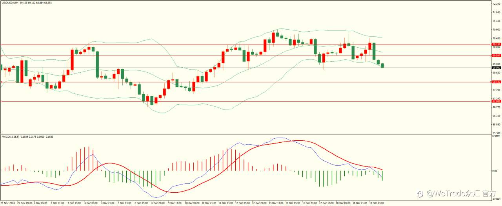The width and height of the screenshot is (502, 206).
Task: Click the 0.00 MACD zero level value
Action: pyautogui.click(x=495, y=171)
